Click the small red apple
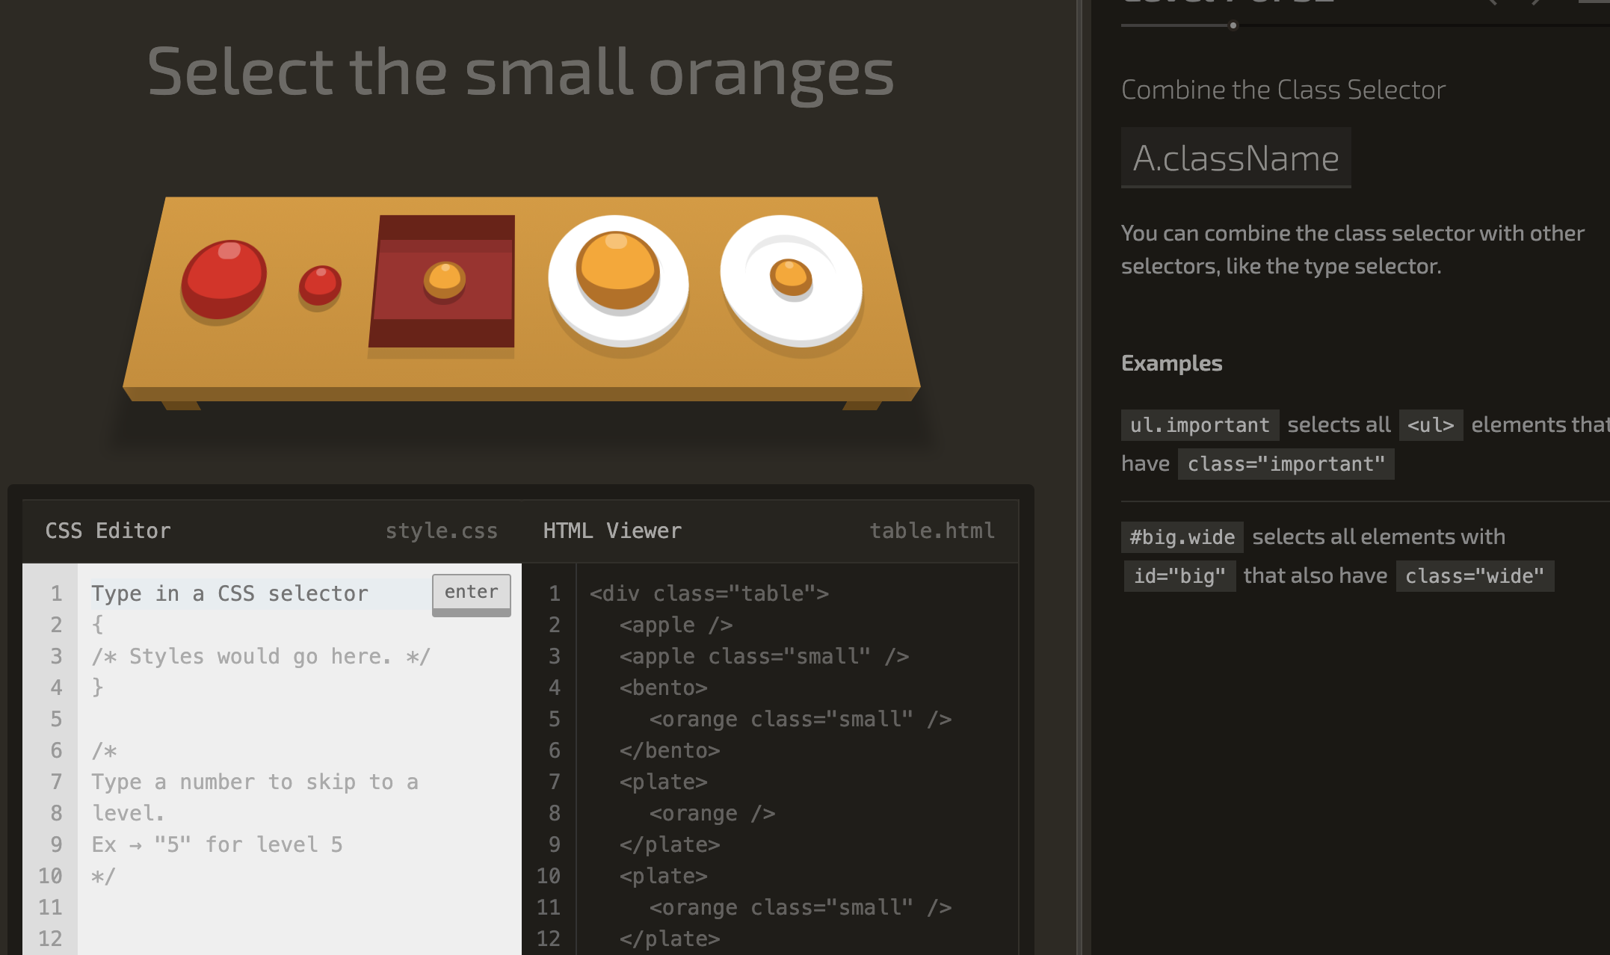The image size is (1610, 955). point(320,285)
